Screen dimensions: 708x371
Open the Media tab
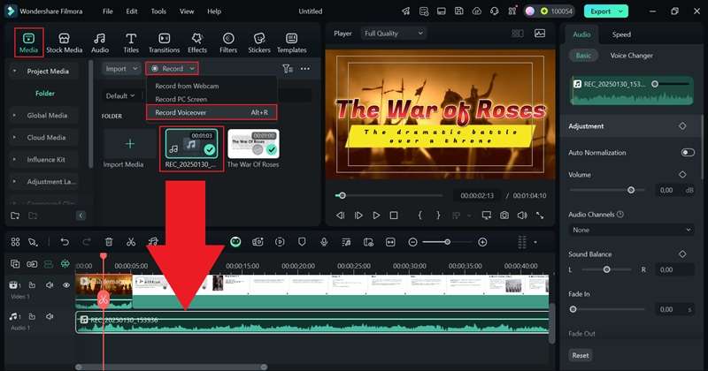pyautogui.click(x=28, y=42)
